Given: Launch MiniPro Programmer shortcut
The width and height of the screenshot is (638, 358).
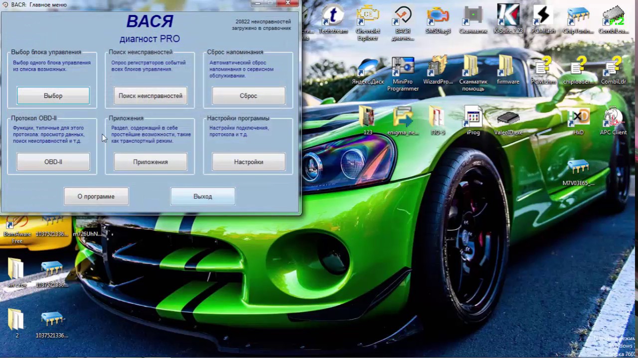Looking at the screenshot, I should click(403, 74).
